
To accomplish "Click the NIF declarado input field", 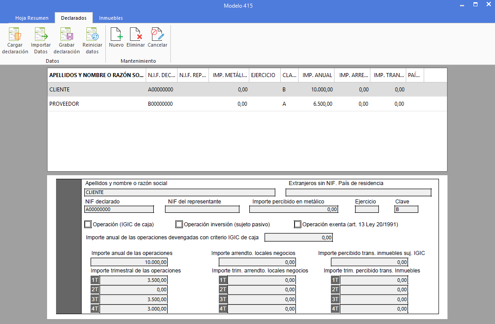I will 119,209.
